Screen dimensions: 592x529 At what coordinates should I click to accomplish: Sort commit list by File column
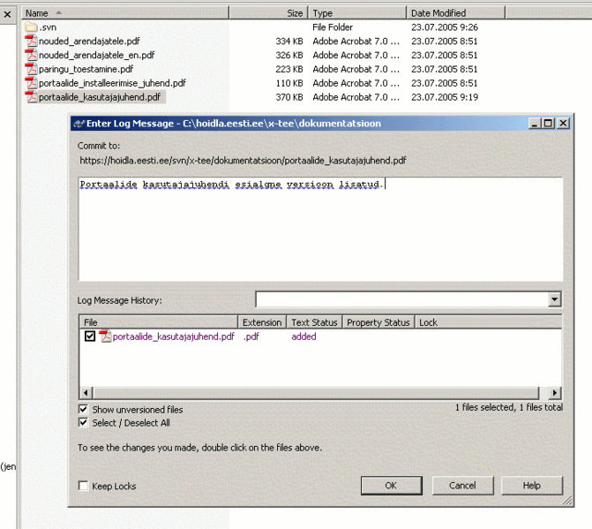159,322
